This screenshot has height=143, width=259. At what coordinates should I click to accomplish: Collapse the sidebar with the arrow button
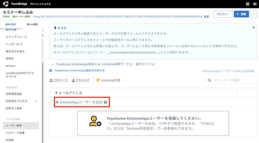pos(43,35)
